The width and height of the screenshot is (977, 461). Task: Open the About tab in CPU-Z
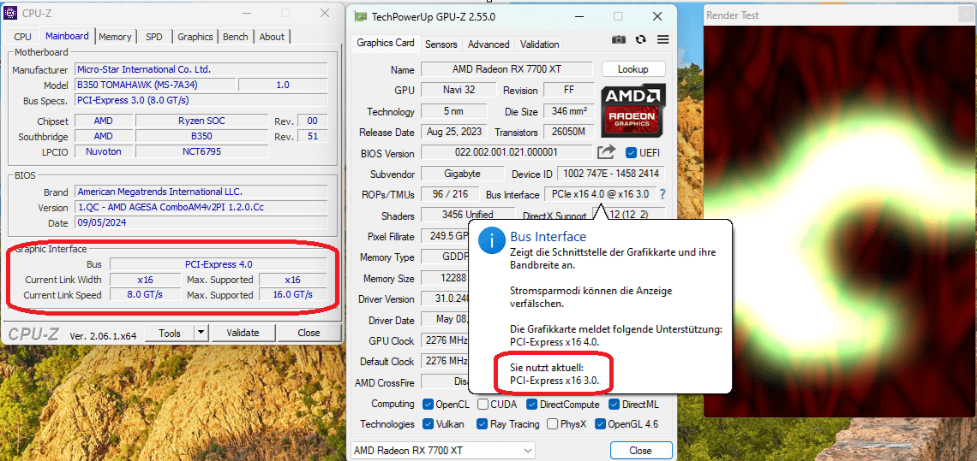coord(272,37)
